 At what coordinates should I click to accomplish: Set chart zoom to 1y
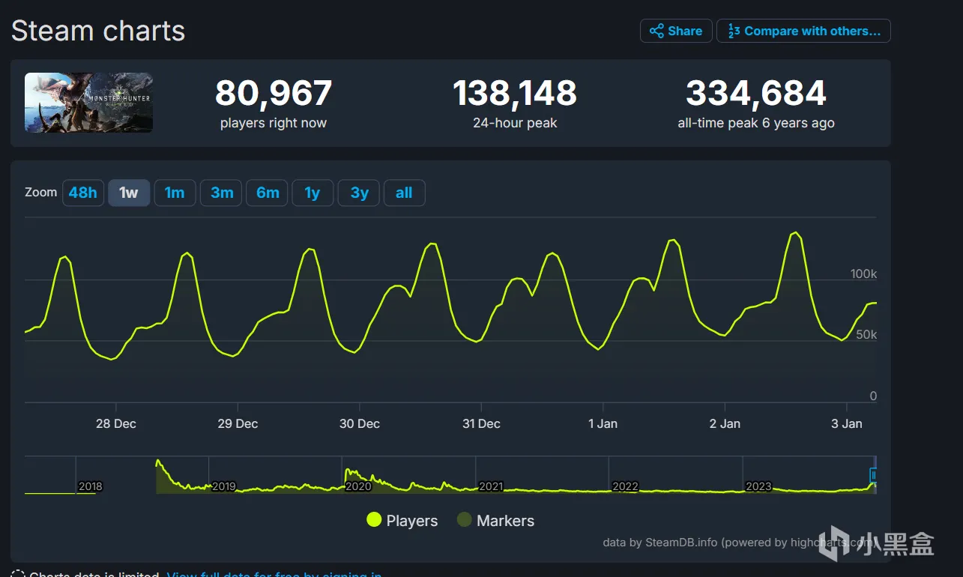pos(313,193)
